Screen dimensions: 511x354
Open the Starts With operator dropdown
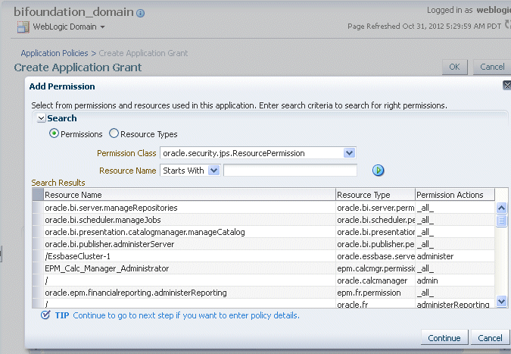click(213, 171)
